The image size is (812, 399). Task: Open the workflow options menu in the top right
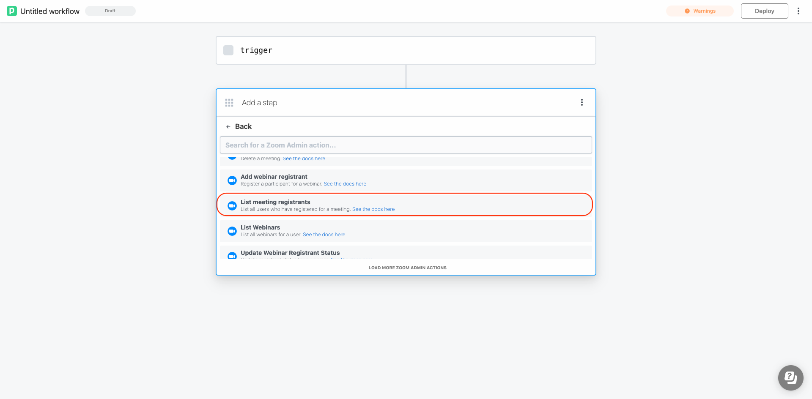799,11
